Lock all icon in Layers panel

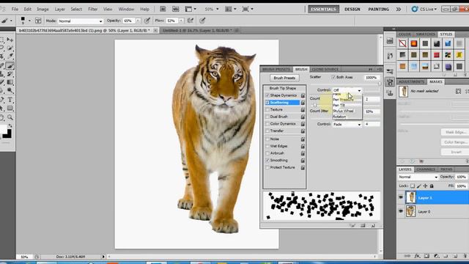pos(432,186)
